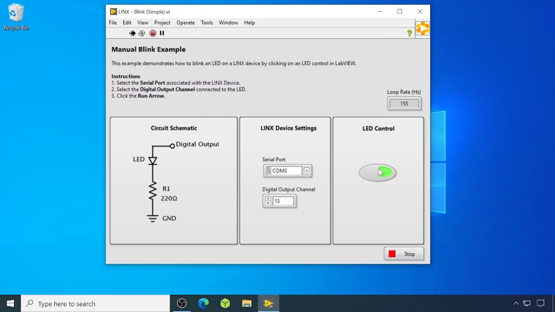Click the Run arrow toolbar icon
The height and width of the screenshot is (312, 555).
pos(132,33)
